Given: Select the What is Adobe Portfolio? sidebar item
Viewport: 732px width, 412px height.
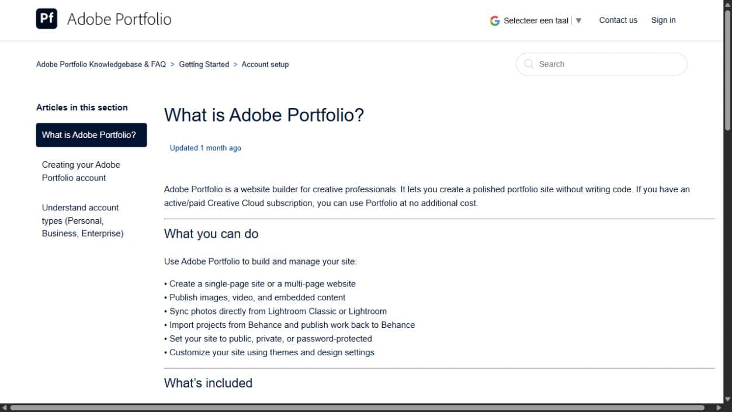Looking at the screenshot, I should (x=91, y=135).
